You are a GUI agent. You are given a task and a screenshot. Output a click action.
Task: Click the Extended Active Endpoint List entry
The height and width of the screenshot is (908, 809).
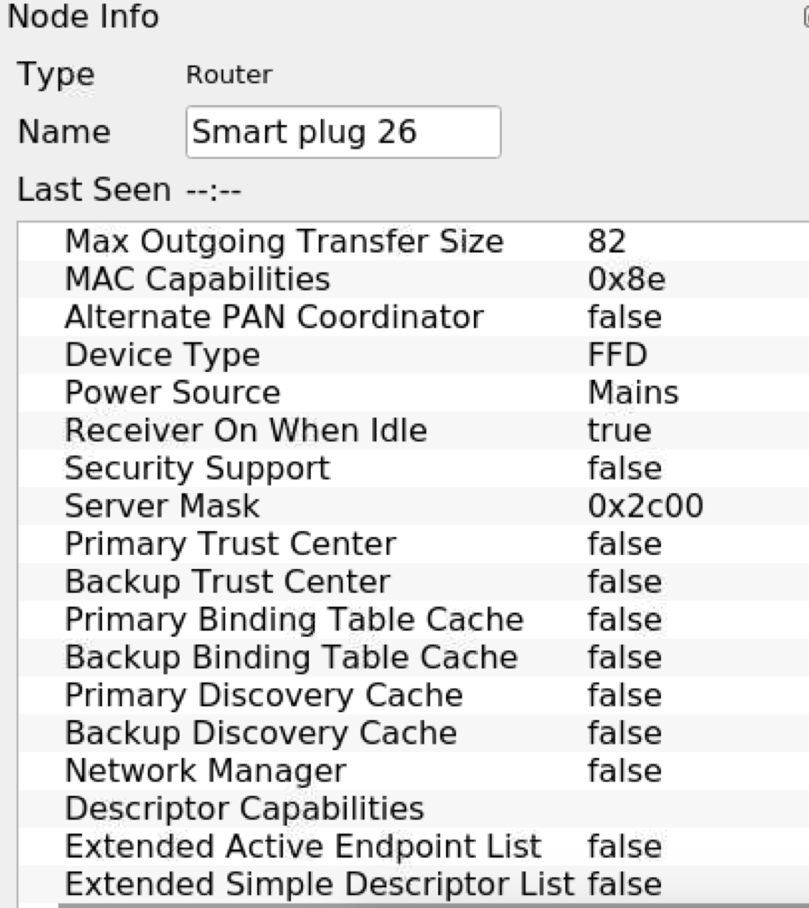click(286, 846)
